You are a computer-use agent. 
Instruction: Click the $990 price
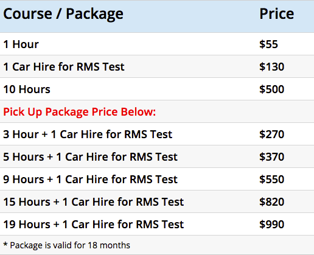271,225
